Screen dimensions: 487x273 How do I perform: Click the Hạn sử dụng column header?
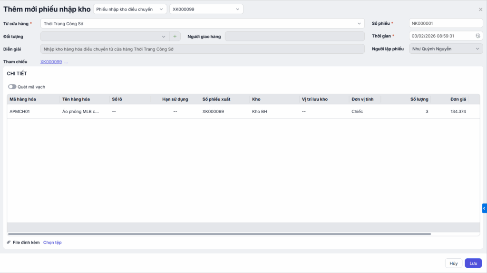click(x=175, y=99)
